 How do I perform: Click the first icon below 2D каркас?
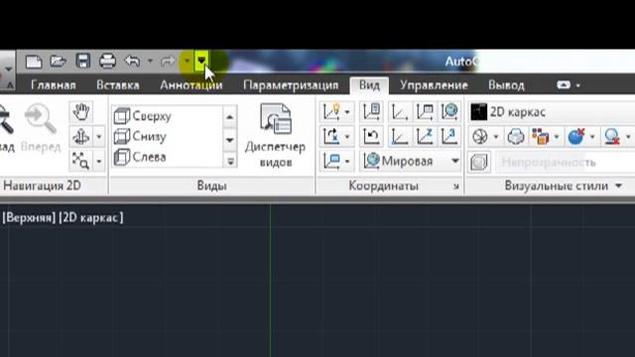click(x=480, y=137)
